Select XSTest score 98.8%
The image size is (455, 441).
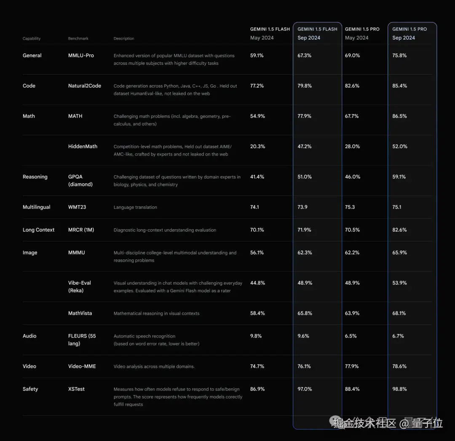tap(399, 389)
